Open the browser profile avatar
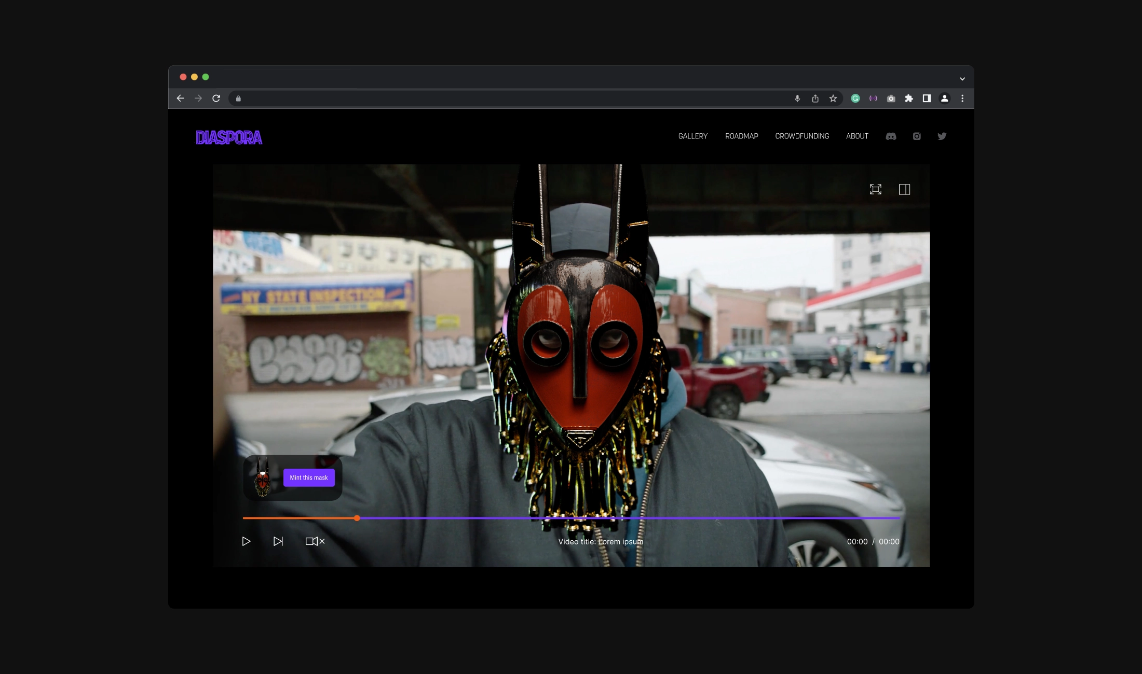 click(945, 99)
